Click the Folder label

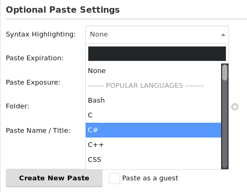(17, 106)
